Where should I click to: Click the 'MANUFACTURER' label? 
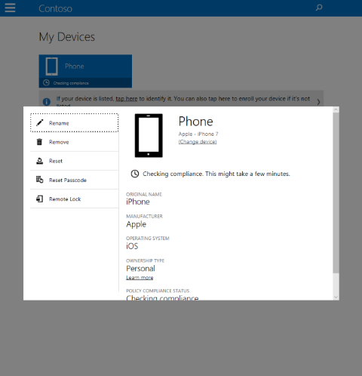tap(144, 216)
